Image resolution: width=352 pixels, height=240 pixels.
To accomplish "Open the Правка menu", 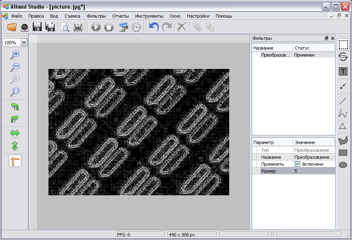I will (x=36, y=16).
